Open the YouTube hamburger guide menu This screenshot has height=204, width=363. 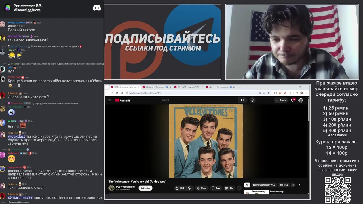[109, 100]
